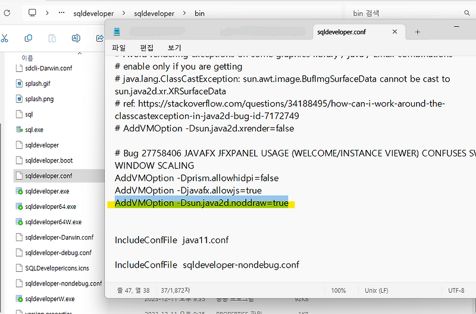Go to second sqldeveloper breadcrumb folder

click(154, 13)
